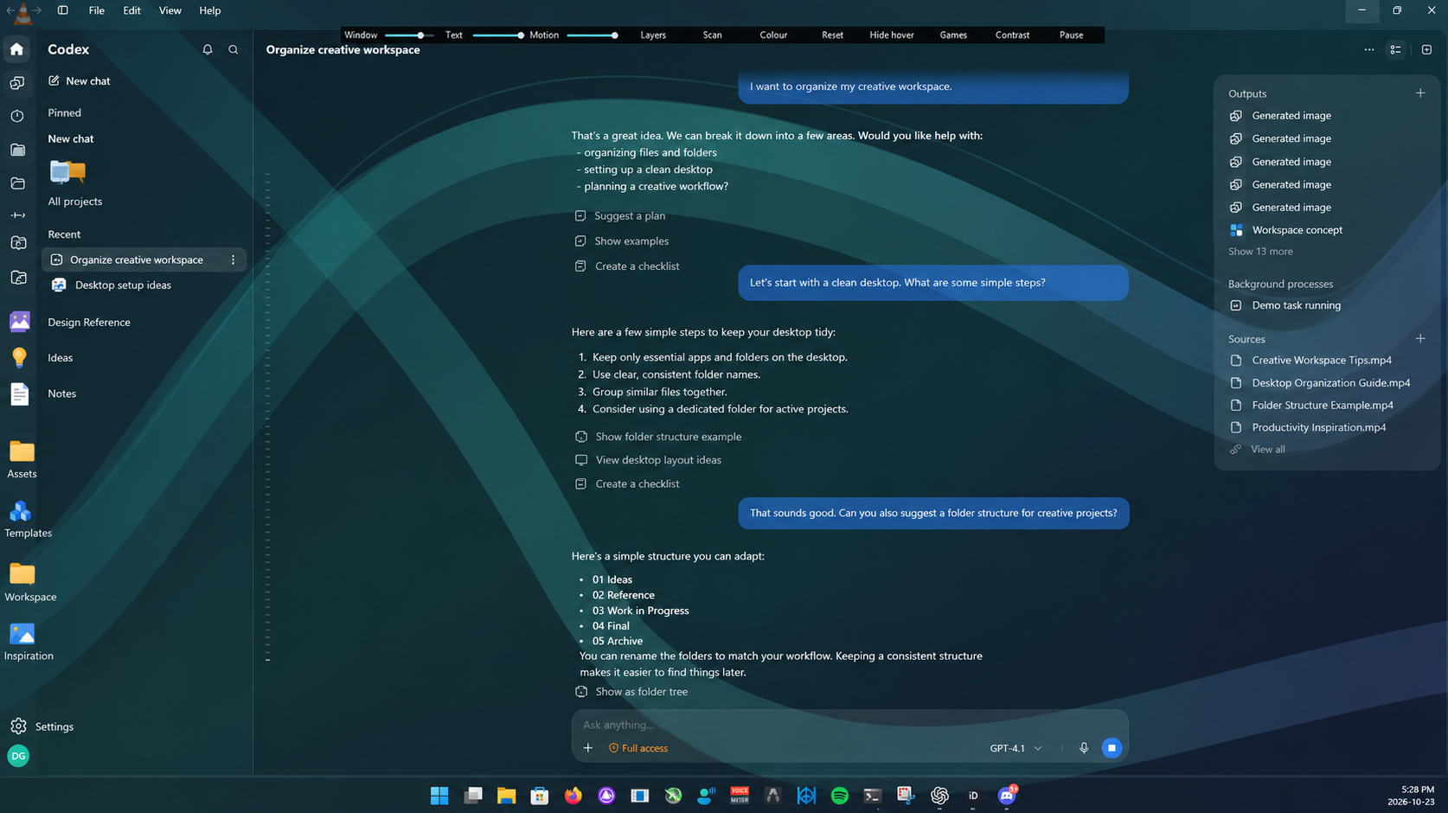This screenshot has height=813, width=1448.
Task: Toggle Contrast in overlay toolbar
Action: [1012, 35]
